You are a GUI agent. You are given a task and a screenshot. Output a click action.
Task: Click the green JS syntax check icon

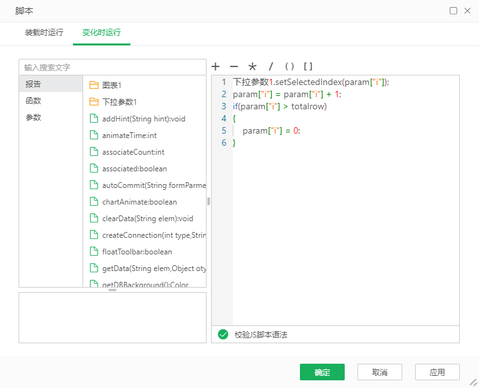point(223,334)
